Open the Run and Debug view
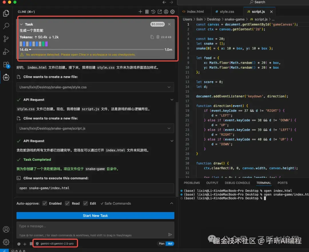 coord(6,52)
